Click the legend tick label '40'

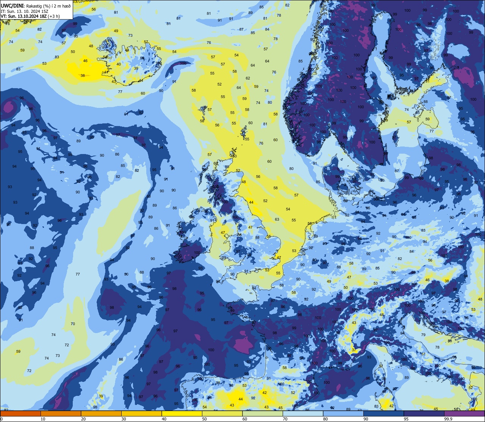point(164,419)
